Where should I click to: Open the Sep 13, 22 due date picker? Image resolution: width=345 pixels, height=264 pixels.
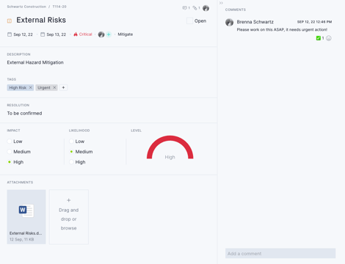click(54, 34)
